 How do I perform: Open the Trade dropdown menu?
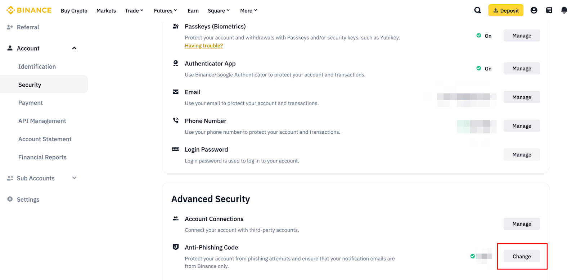tap(134, 11)
